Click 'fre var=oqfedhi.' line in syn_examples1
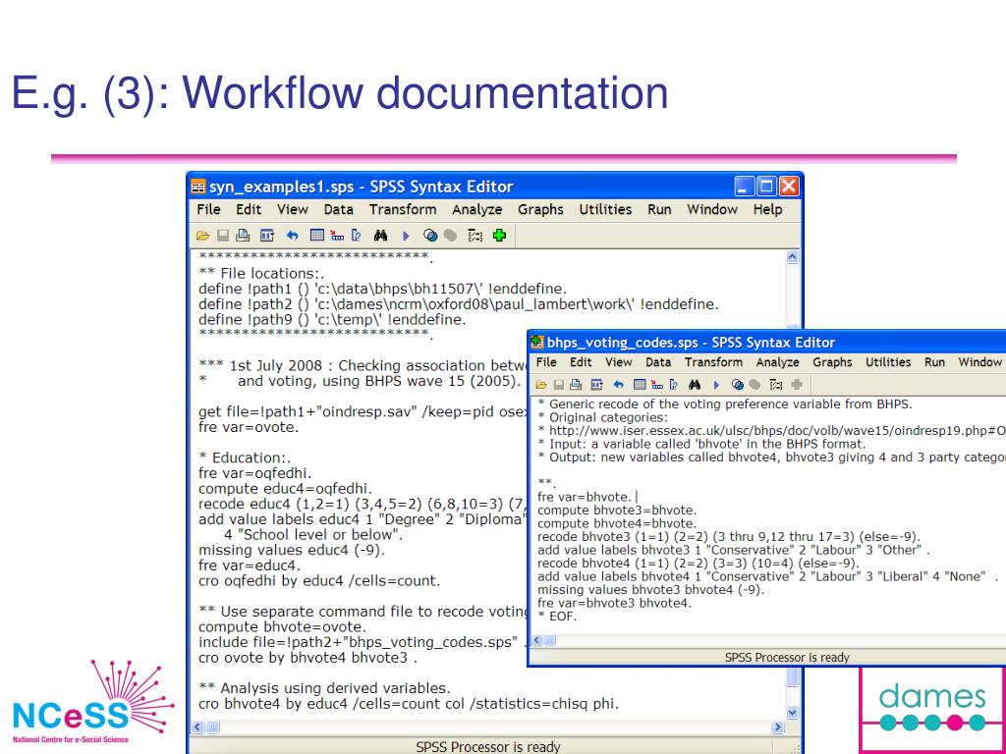The image size is (1006, 754). pos(254,474)
